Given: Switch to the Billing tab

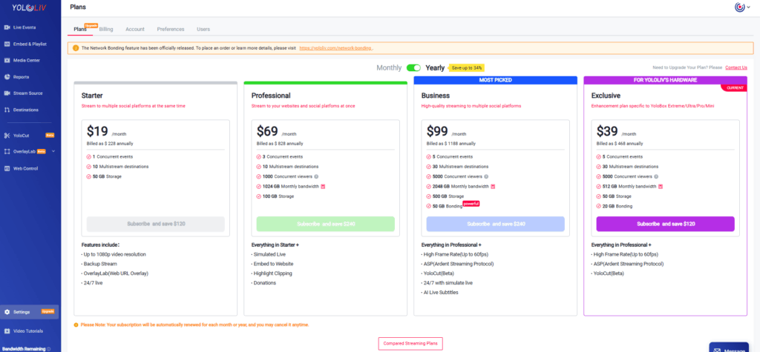Looking at the screenshot, I should pos(106,29).
